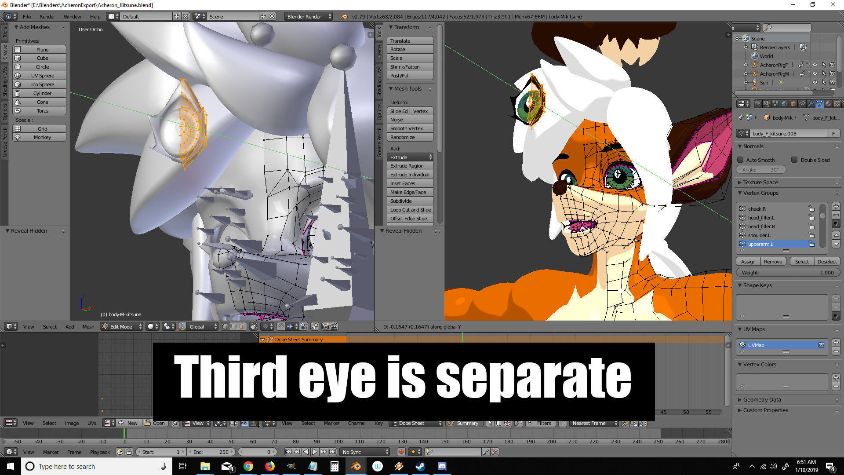Expand the Texture Space panel
This screenshot has height=475, width=844.
[x=760, y=182]
